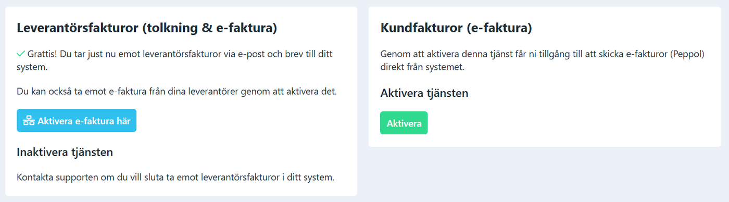Click the Aktivera tjänsten subheading
This screenshot has height=202, width=729.
click(x=424, y=93)
